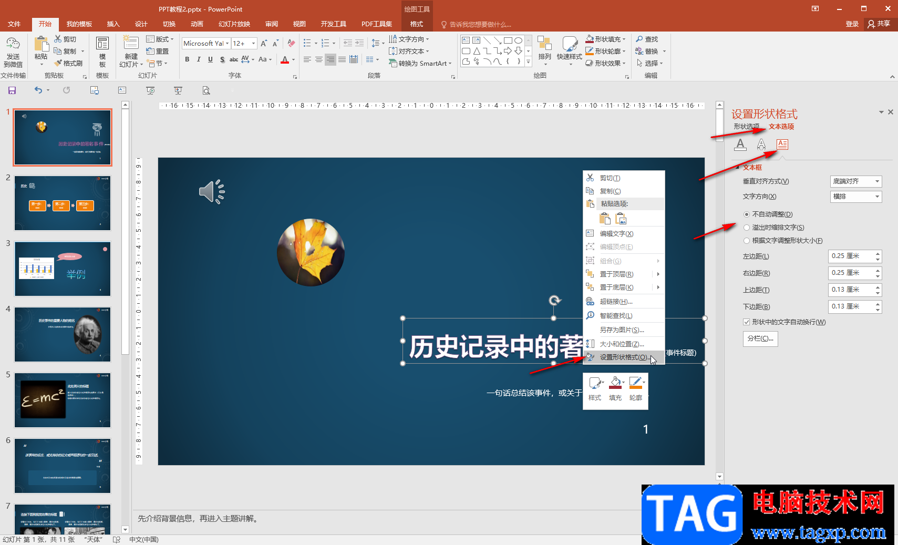Center text in paragraph group
The width and height of the screenshot is (898, 545).
pyautogui.click(x=319, y=59)
